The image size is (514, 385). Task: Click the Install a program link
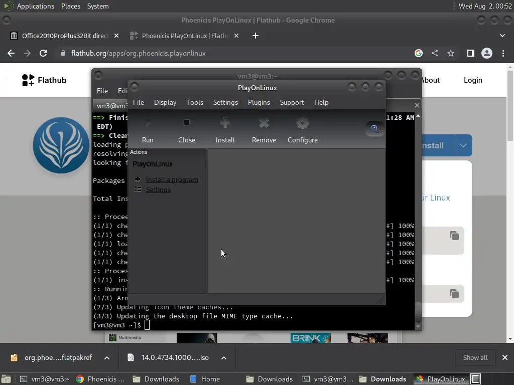[172, 180]
